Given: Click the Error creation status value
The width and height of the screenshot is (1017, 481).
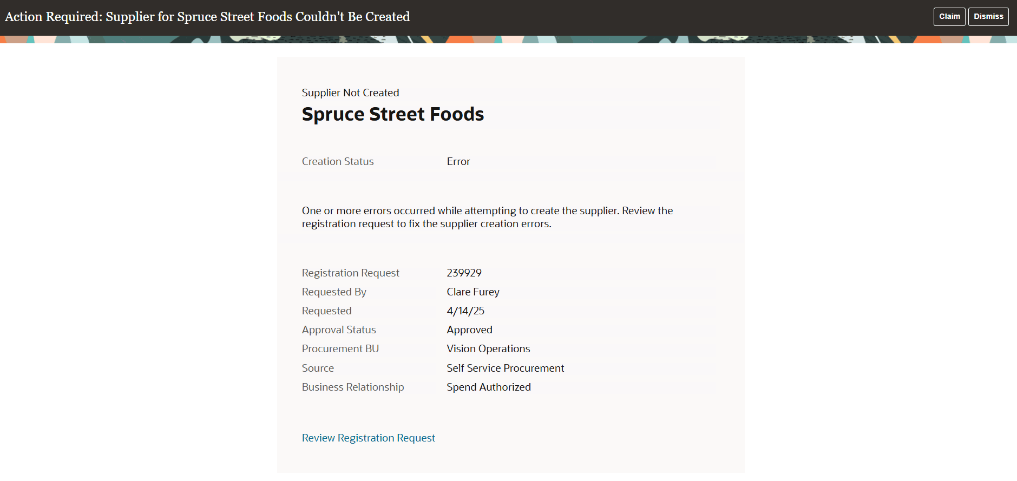Looking at the screenshot, I should coord(458,161).
